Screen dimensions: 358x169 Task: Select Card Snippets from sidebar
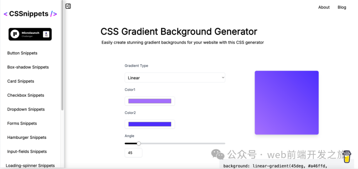21,81
